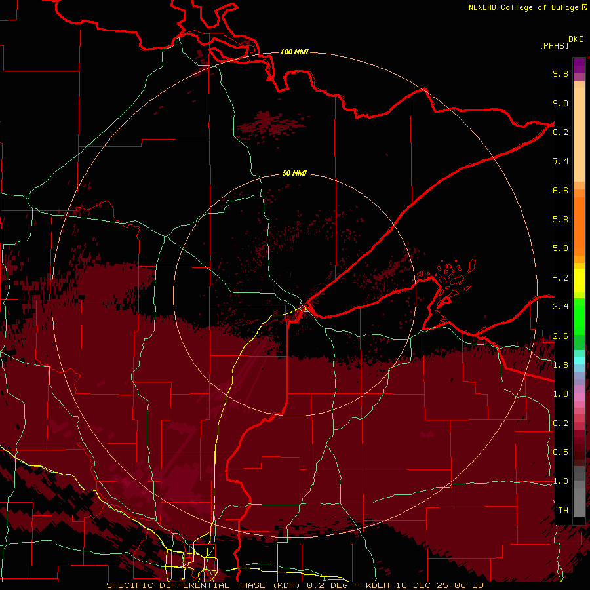
Task: Pick the cyan segment of color bar
Action: pos(579,360)
